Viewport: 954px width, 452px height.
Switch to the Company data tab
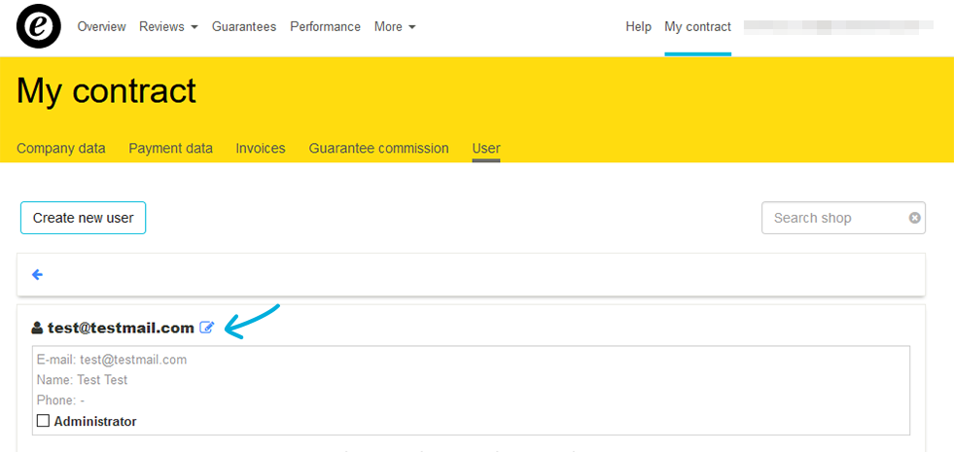[61, 149]
